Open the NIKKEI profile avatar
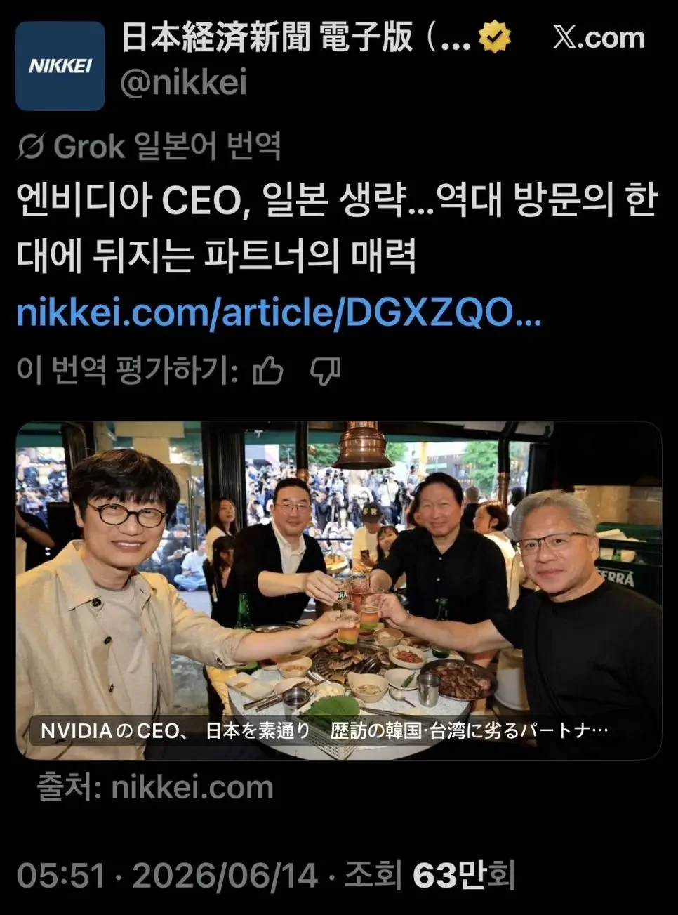Screen dimensions: 678x915 click(x=60, y=66)
